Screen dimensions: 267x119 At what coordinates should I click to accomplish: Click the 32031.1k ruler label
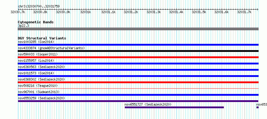pos(109,12)
